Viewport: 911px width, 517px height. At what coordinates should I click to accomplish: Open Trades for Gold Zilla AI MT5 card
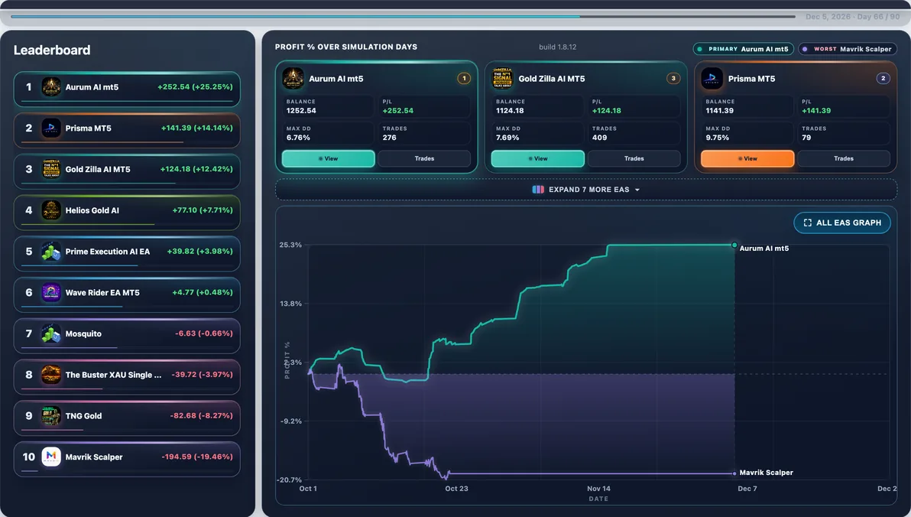point(634,159)
